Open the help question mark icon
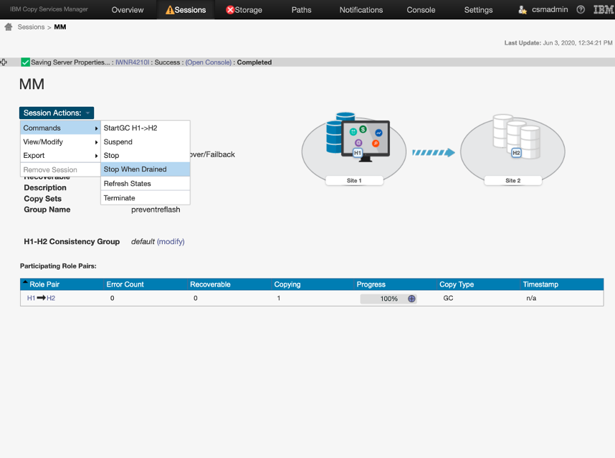This screenshot has width=615, height=458. [x=581, y=10]
